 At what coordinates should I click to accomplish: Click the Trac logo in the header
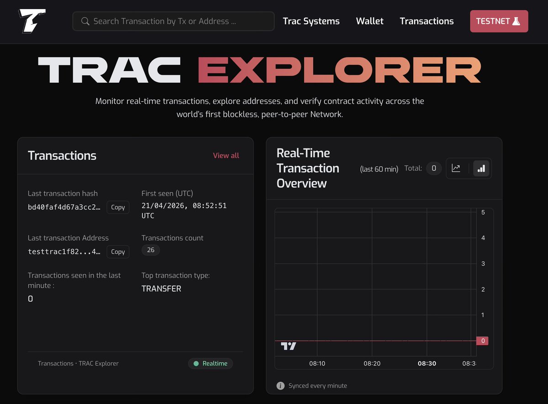coord(32,21)
